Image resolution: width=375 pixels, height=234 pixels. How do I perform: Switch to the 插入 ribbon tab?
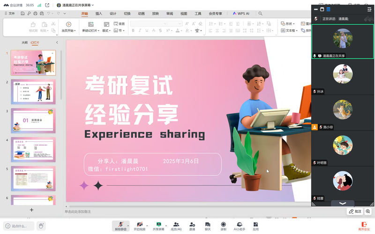(x=99, y=14)
